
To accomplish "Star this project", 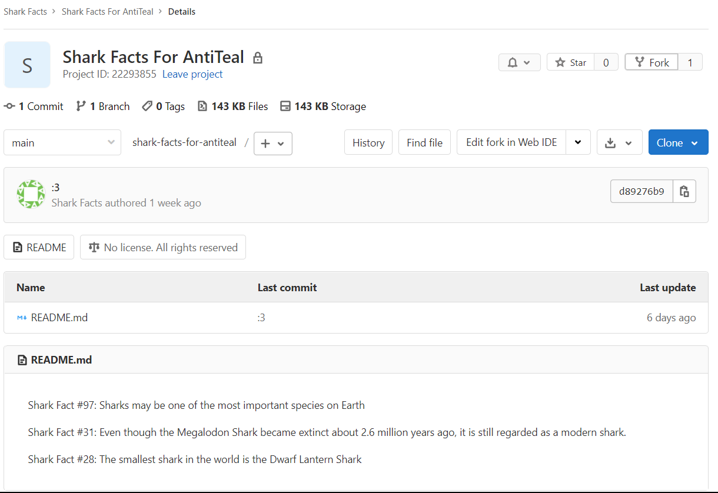I will tap(571, 62).
